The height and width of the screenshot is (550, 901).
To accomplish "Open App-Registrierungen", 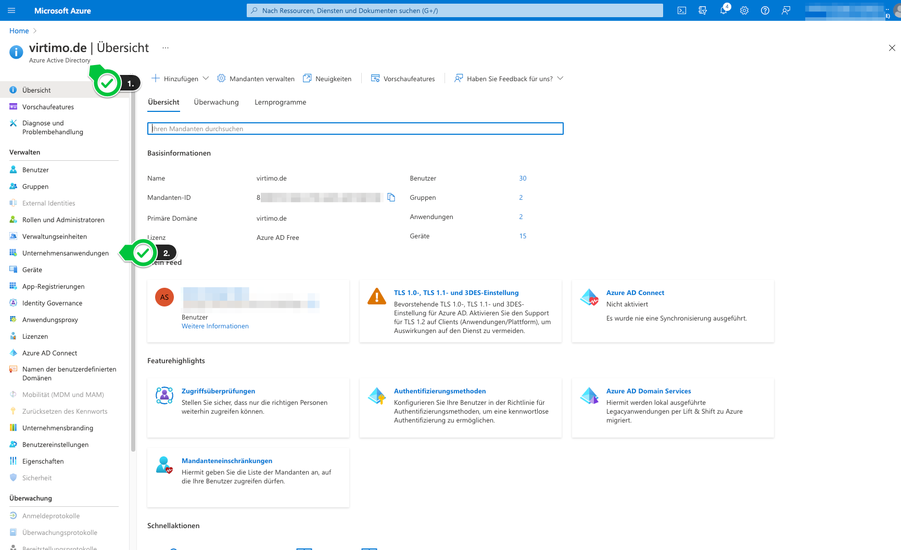I will pos(53,286).
